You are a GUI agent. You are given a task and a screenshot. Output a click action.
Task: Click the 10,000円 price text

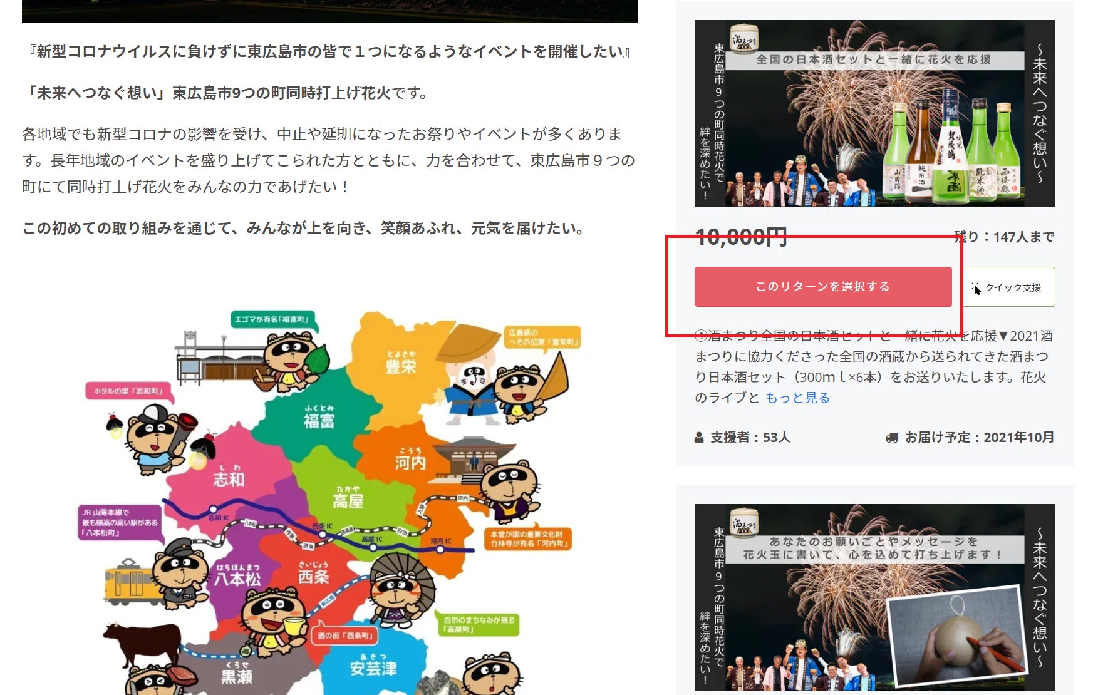click(x=740, y=237)
